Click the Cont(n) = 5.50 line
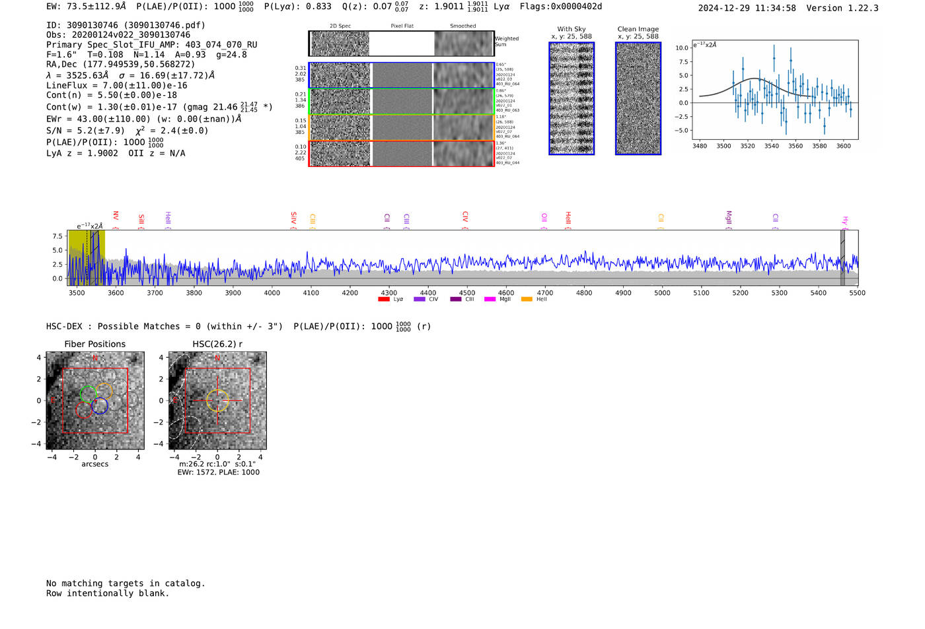 pyautogui.click(x=112, y=95)
